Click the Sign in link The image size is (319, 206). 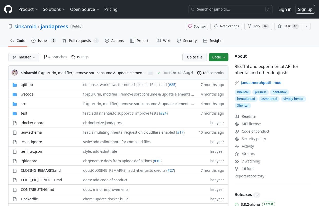[285, 9]
